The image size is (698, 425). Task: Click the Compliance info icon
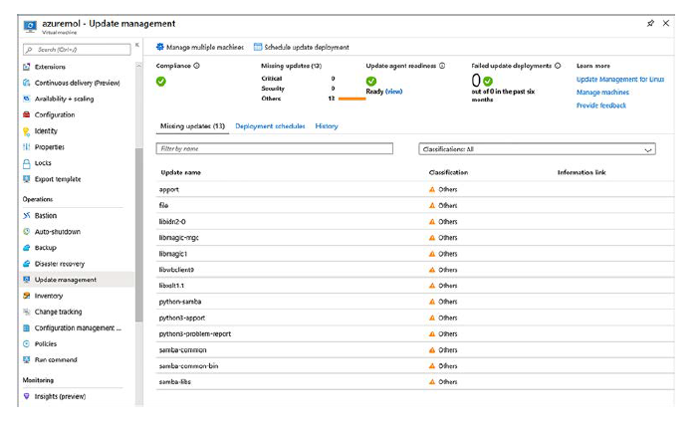(196, 66)
